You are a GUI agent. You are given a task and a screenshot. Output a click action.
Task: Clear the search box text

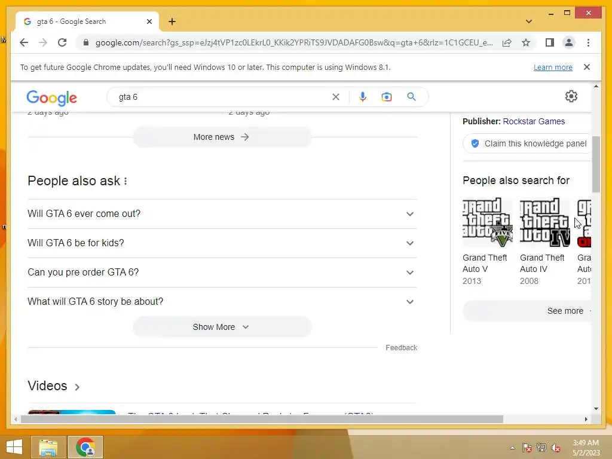(336, 97)
